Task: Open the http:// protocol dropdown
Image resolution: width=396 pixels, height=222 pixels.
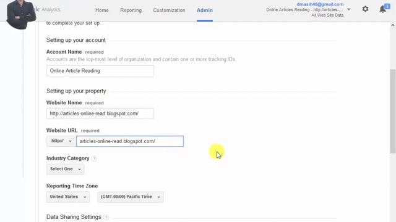Action: tap(61, 141)
